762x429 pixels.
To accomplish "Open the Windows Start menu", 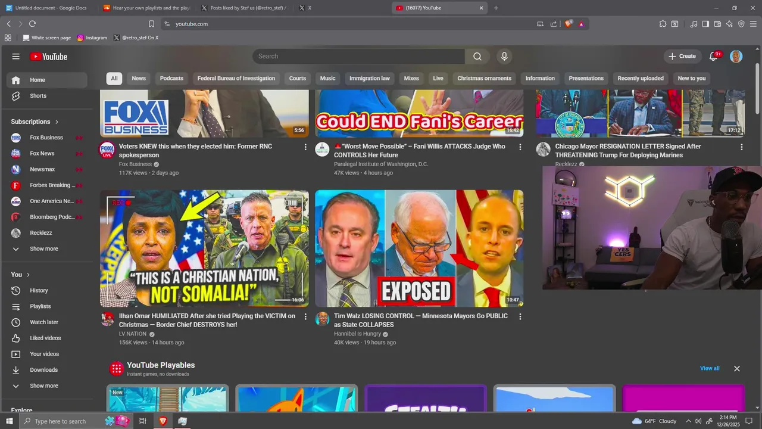I will [10, 421].
